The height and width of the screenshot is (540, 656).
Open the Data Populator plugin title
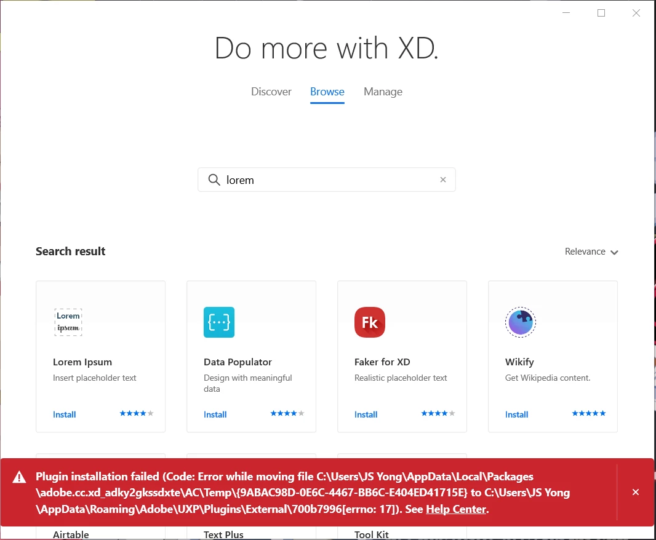click(238, 362)
